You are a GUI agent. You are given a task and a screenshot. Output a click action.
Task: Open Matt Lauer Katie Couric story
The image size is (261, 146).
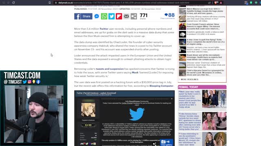[x=190, y=99]
